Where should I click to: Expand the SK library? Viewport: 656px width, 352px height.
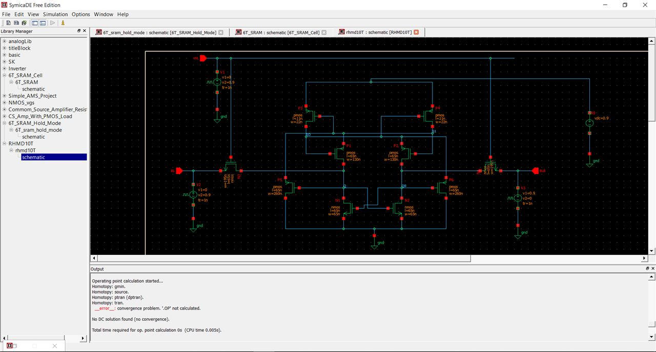pyautogui.click(x=4, y=61)
